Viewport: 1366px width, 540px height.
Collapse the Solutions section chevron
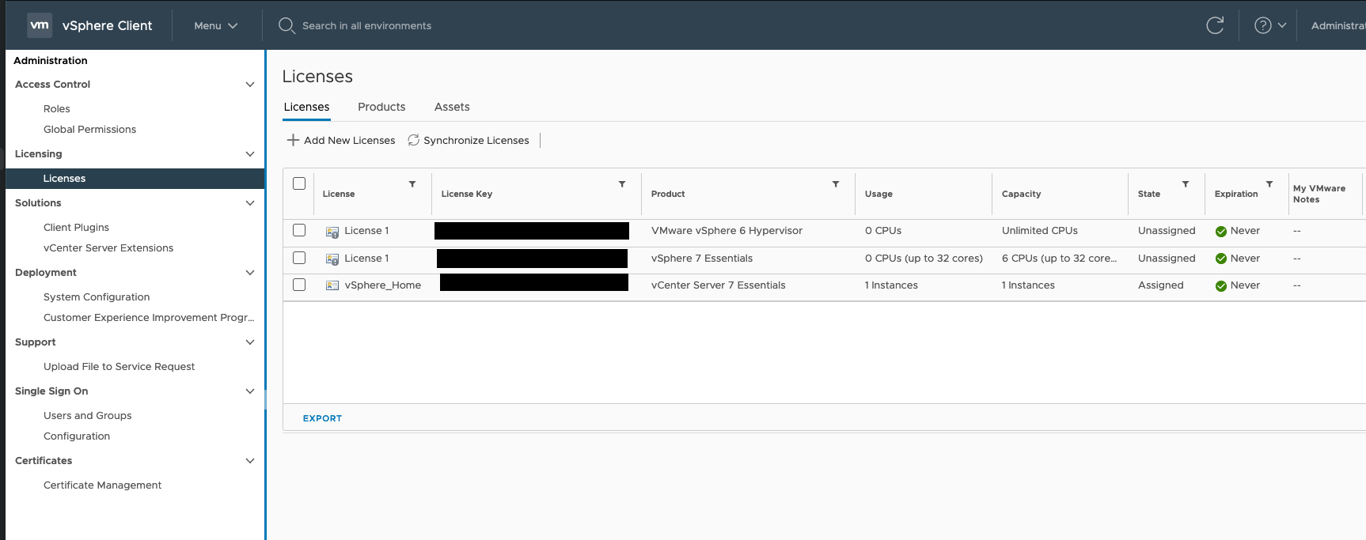[x=250, y=203]
